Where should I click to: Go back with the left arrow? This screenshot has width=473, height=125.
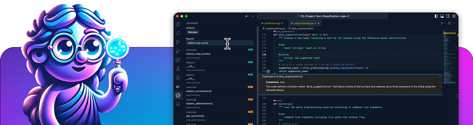[247, 16]
